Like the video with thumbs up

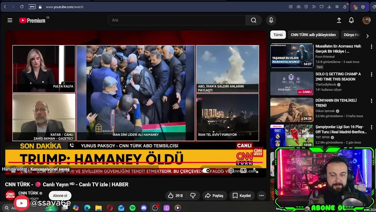click(175, 196)
